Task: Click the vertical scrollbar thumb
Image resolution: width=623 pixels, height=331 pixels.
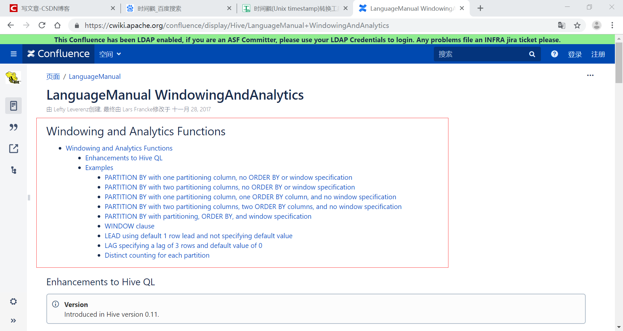Action: click(619, 63)
